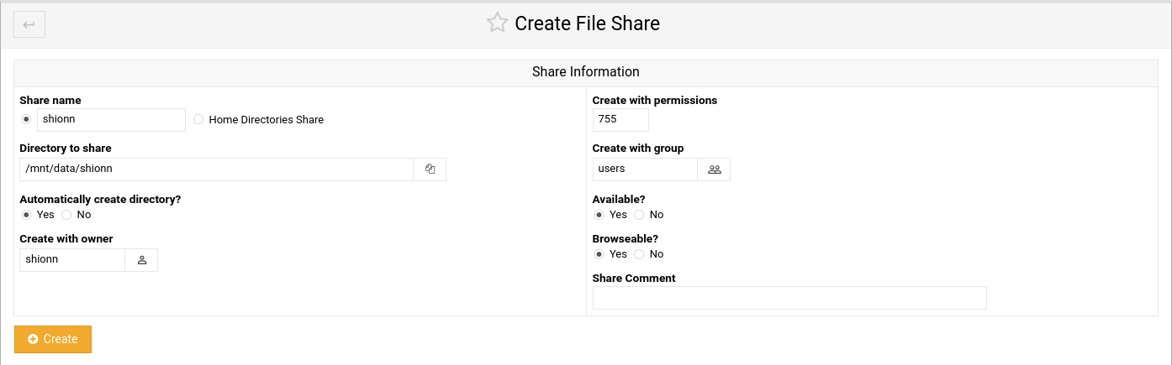The height and width of the screenshot is (365, 1172).
Task: Open directory chooser next to Directory to share
Action: (430, 169)
